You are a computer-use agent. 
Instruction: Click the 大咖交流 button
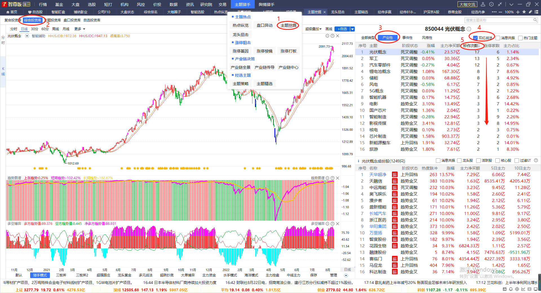tap(467, 4)
